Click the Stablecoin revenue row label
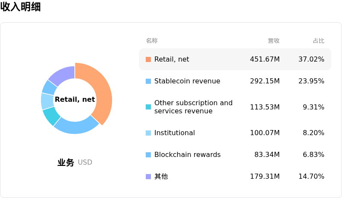 point(187,81)
